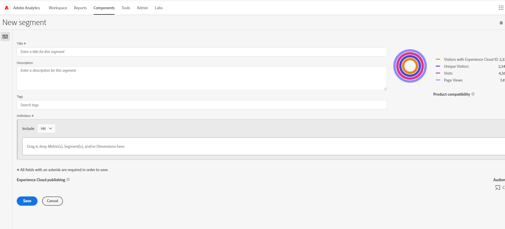The width and height of the screenshot is (505, 229).
Task: Click the Page Views legend label
Action: point(453,80)
